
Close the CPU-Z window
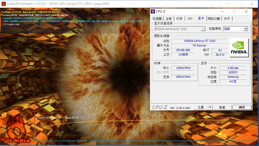click(246, 11)
